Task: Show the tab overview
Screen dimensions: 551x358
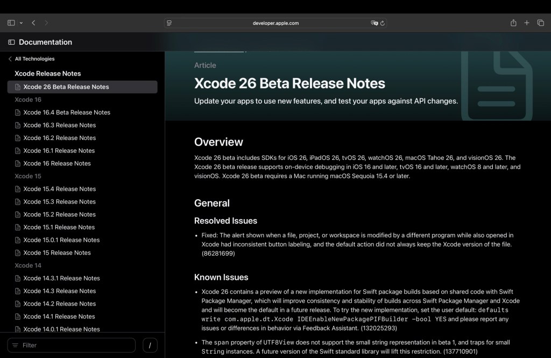Action: (541, 23)
